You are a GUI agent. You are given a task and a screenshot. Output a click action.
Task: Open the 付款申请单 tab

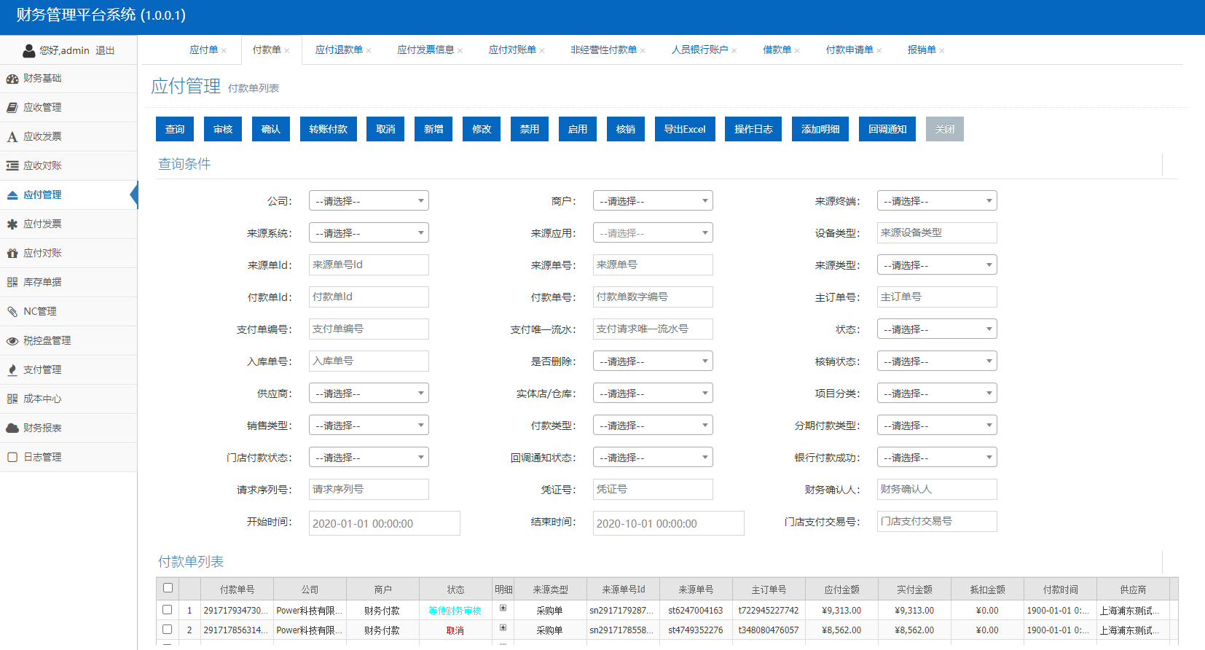pyautogui.click(x=849, y=50)
